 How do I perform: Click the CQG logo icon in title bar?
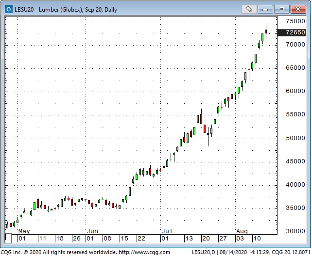pyautogui.click(x=9, y=9)
